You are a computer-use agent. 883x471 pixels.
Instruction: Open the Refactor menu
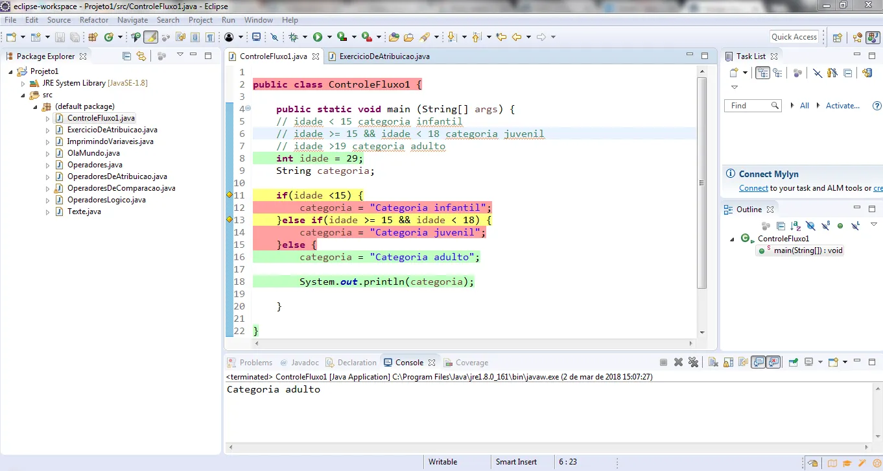pos(94,20)
